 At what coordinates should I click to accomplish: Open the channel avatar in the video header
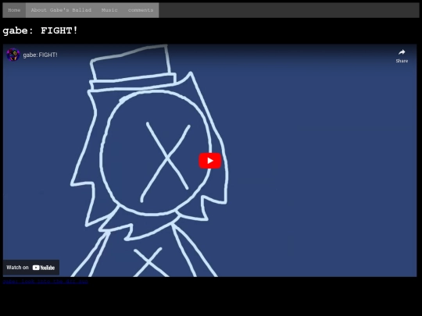13,55
